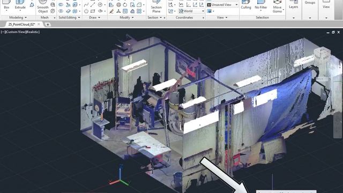Image resolution: width=343 pixels, height=193 pixels.
Task: Click the Array grid icon in Modify
Action: (x=139, y=11)
